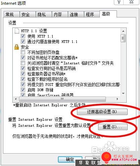The height and width of the screenshot is (166, 140).
Task: Toggle 启用 DOM 存储 checkbox
Action: click(23, 90)
